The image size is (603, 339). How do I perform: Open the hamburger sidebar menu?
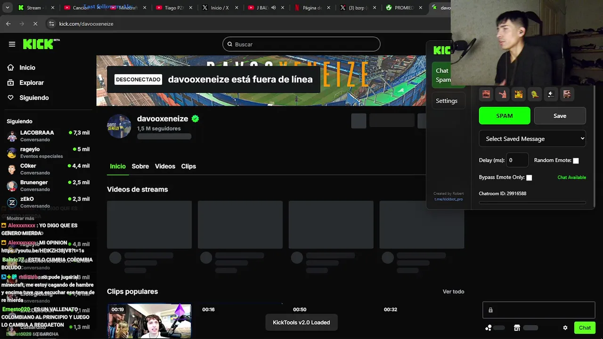pyautogui.click(x=12, y=44)
